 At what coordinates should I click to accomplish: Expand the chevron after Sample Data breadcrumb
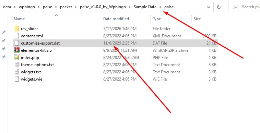(x=160, y=7)
